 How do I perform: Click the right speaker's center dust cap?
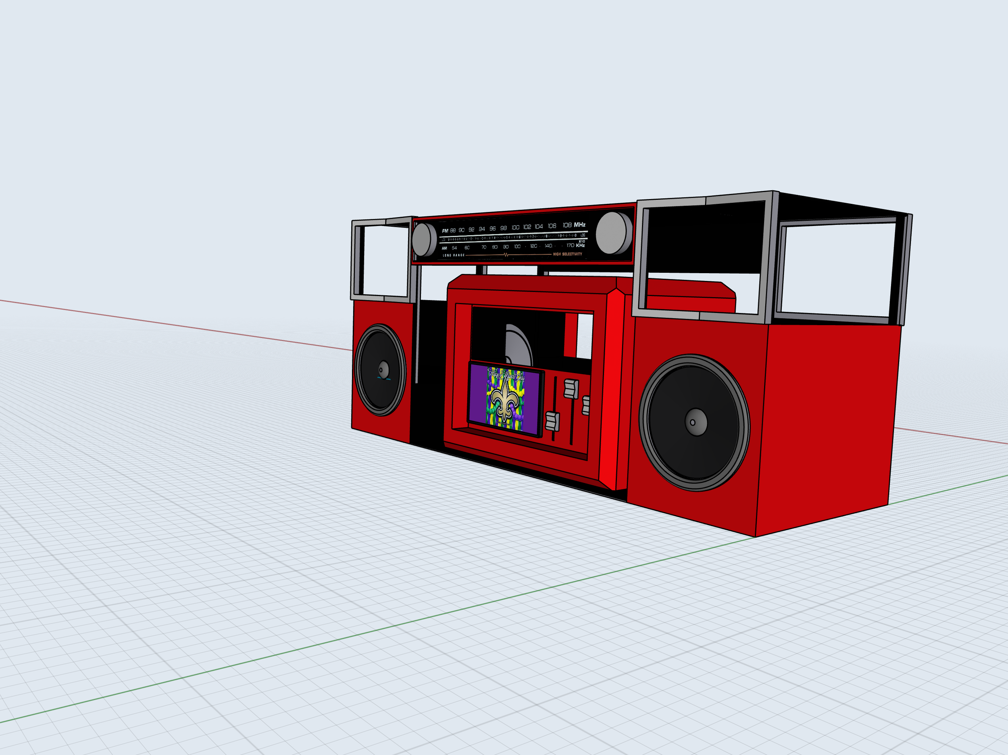[696, 422]
